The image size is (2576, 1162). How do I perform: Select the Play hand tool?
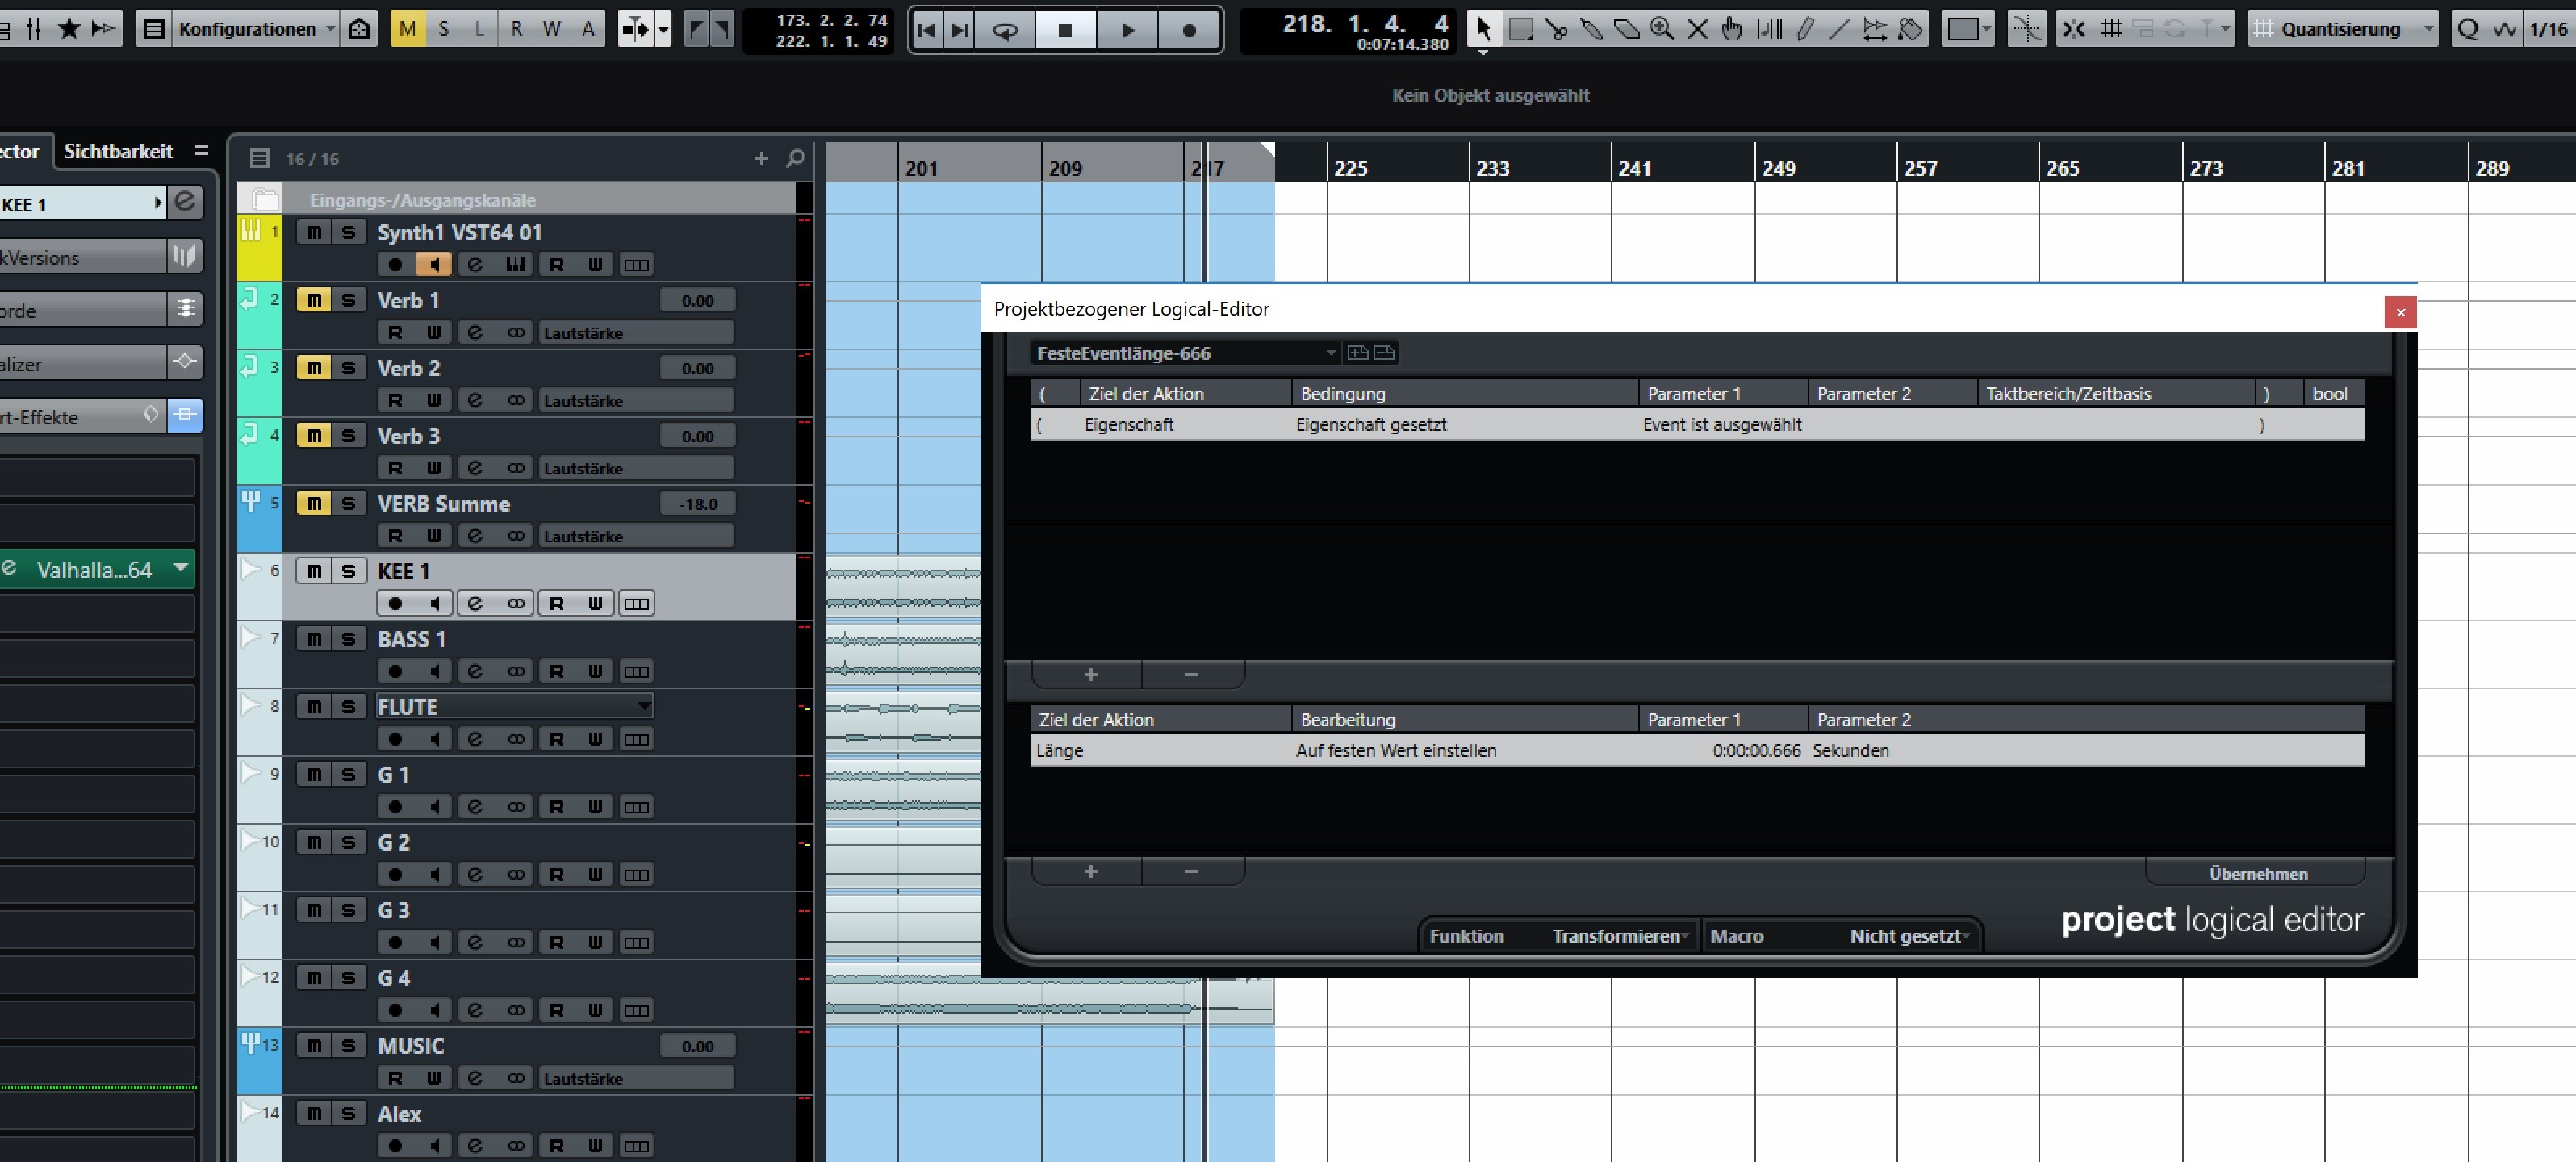[1732, 29]
